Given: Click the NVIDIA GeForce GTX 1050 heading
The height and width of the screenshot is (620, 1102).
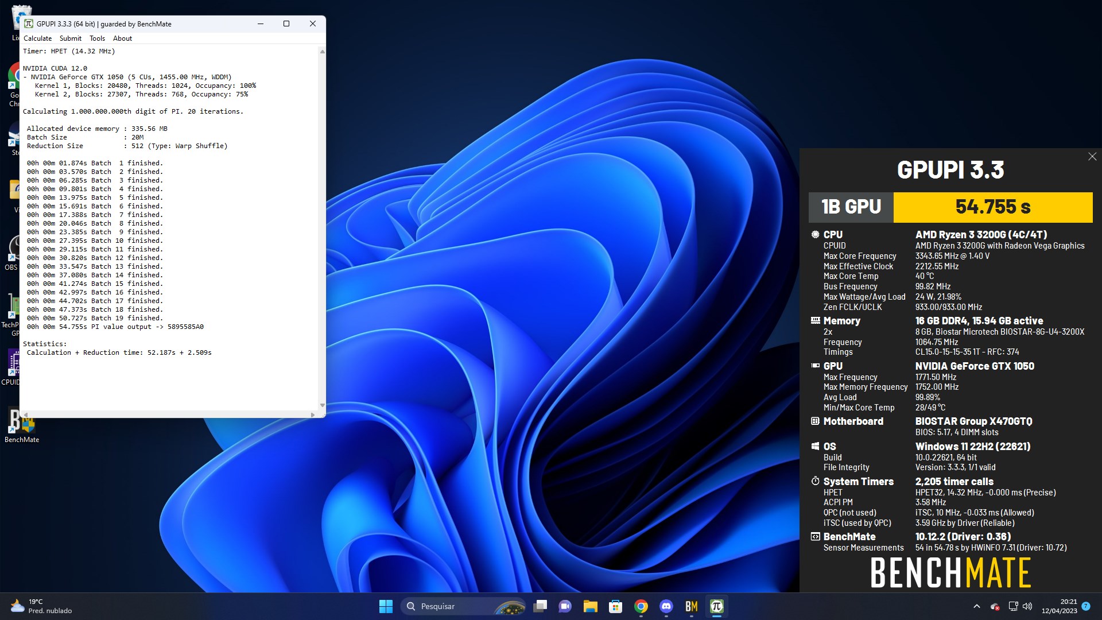Looking at the screenshot, I should [975, 366].
